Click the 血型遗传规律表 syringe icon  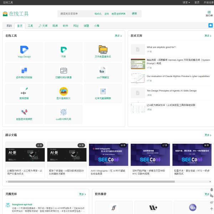pos(24,112)
